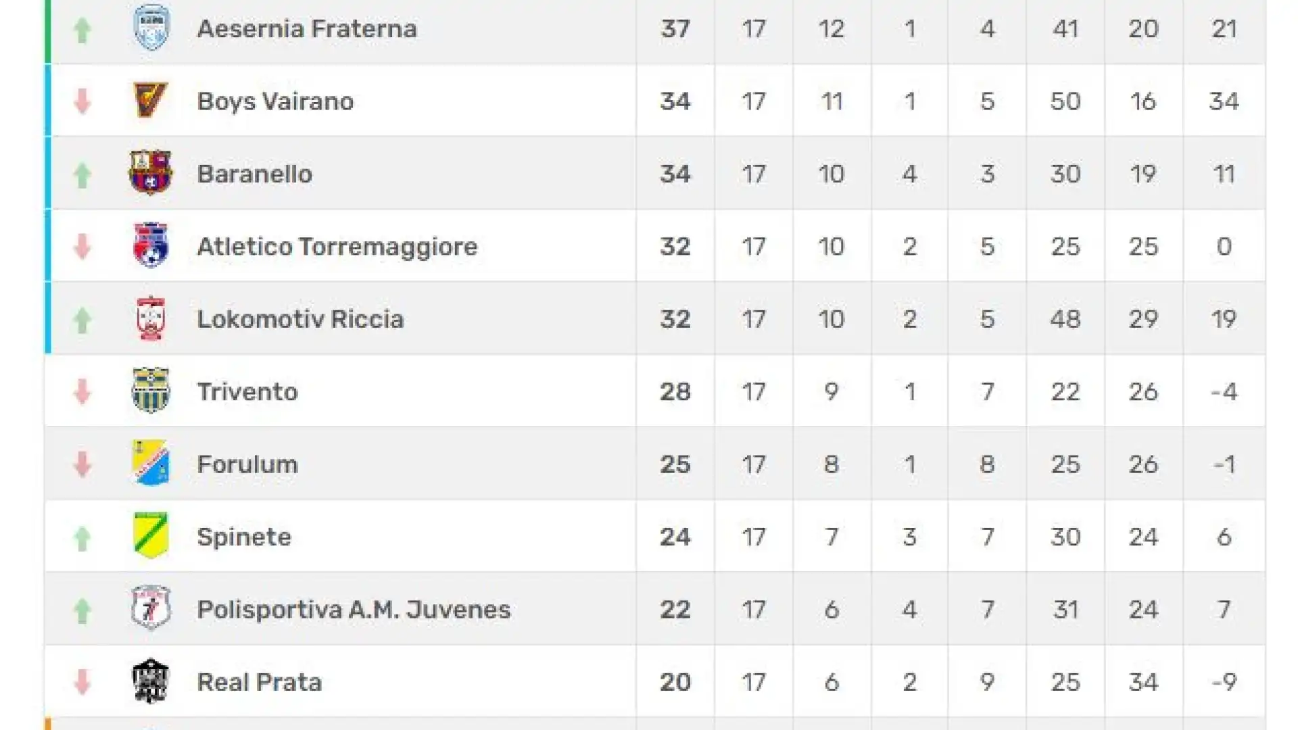Select the Lokomotiv Riccia team name
The image size is (1298, 730).
coord(300,319)
